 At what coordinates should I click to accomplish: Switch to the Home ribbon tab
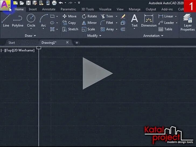(19, 9)
